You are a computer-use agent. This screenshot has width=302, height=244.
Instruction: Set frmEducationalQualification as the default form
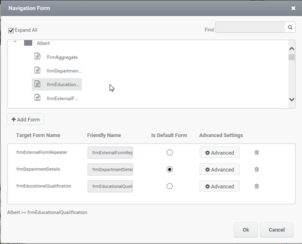tap(169, 186)
